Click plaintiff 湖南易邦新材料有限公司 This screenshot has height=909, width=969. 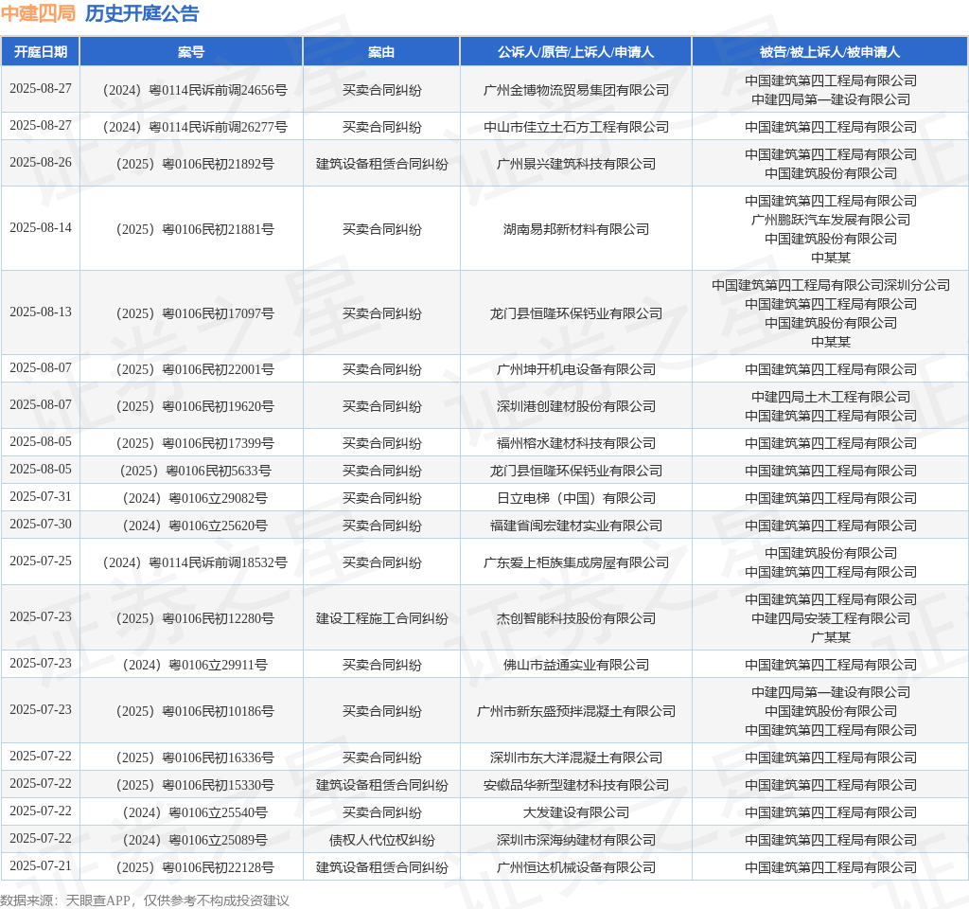pyautogui.click(x=576, y=229)
